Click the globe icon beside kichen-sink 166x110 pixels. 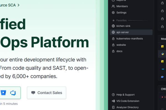(113, 26)
